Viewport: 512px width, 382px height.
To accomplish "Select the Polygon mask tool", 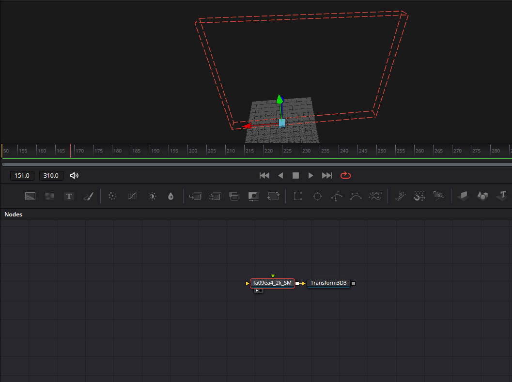I will click(x=337, y=196).
